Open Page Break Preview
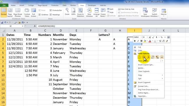Screen dimensions: 189x106 pos(18,12)
